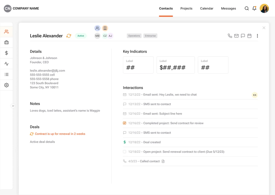
Task: Open the calendar scheduling icon
Action: (x=249, y=36)
